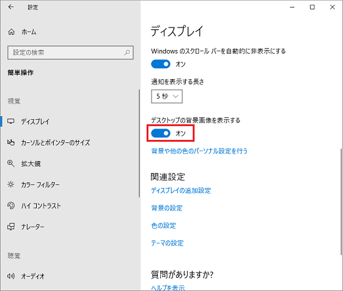
Task: Go to ホーム settings page
Action: click(x=29, y=32)
